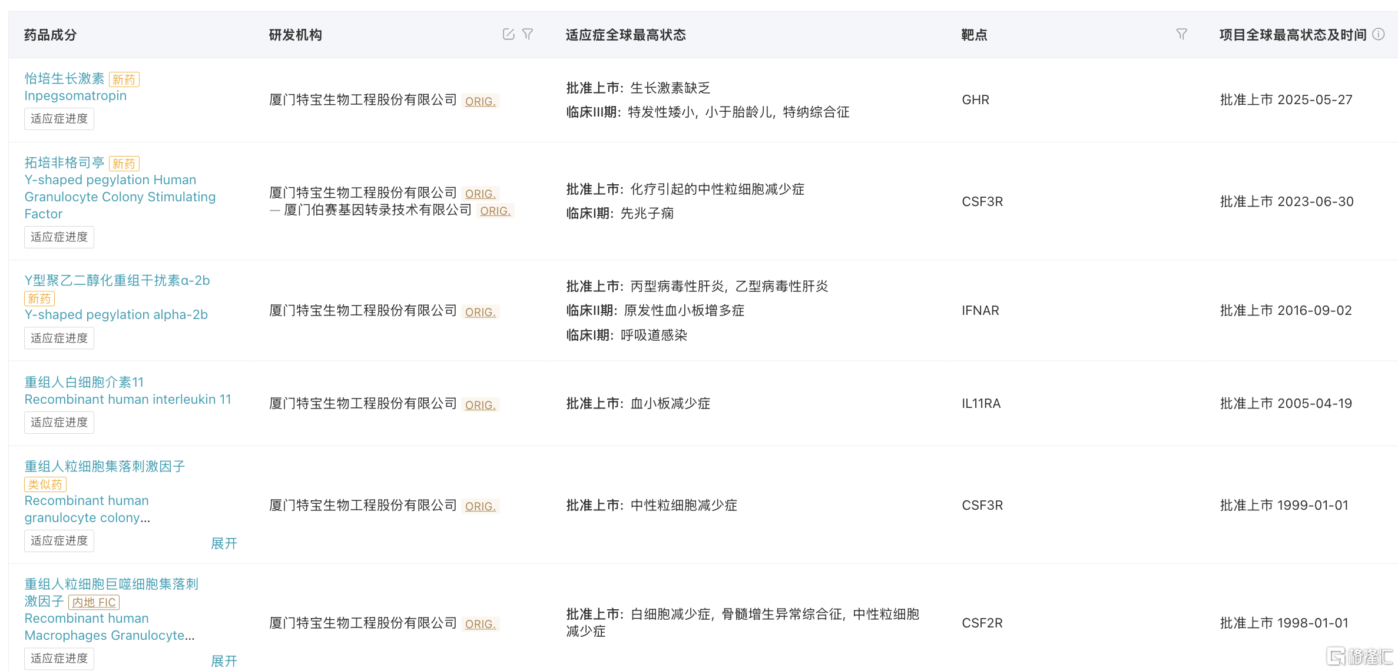Viewport: 1398px width, 671px height.
Task: Expand 展开 in 巨噬细胞集落刺激因子 row
Action: [x=224, y=661]
